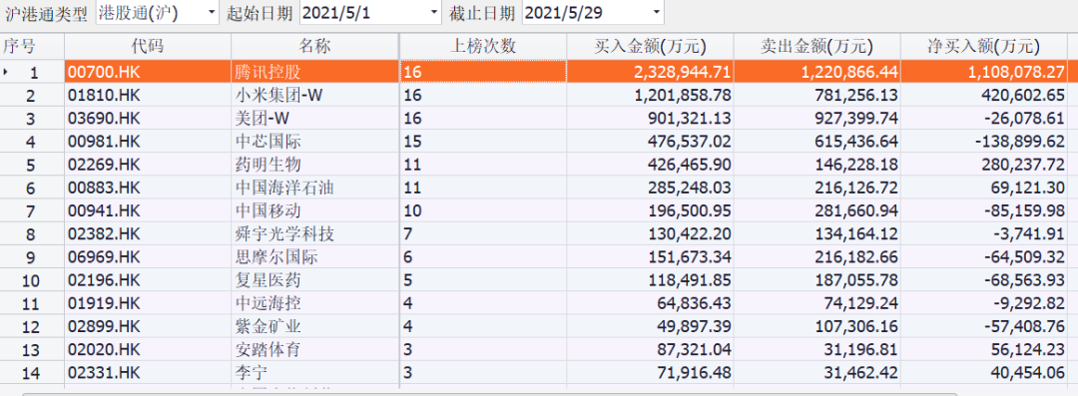Select the 小米集团-W name cell
The image size is (1078, 396).
point(314,95)
